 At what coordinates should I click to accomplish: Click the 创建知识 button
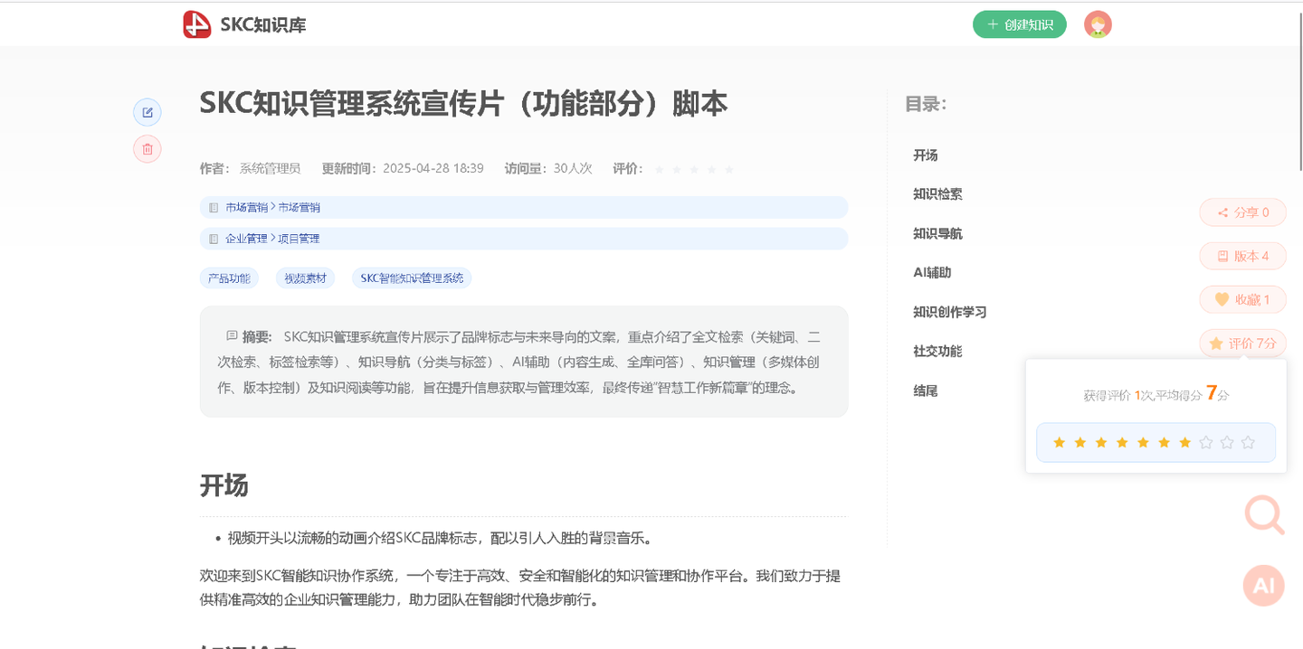tap(1020, 24)
